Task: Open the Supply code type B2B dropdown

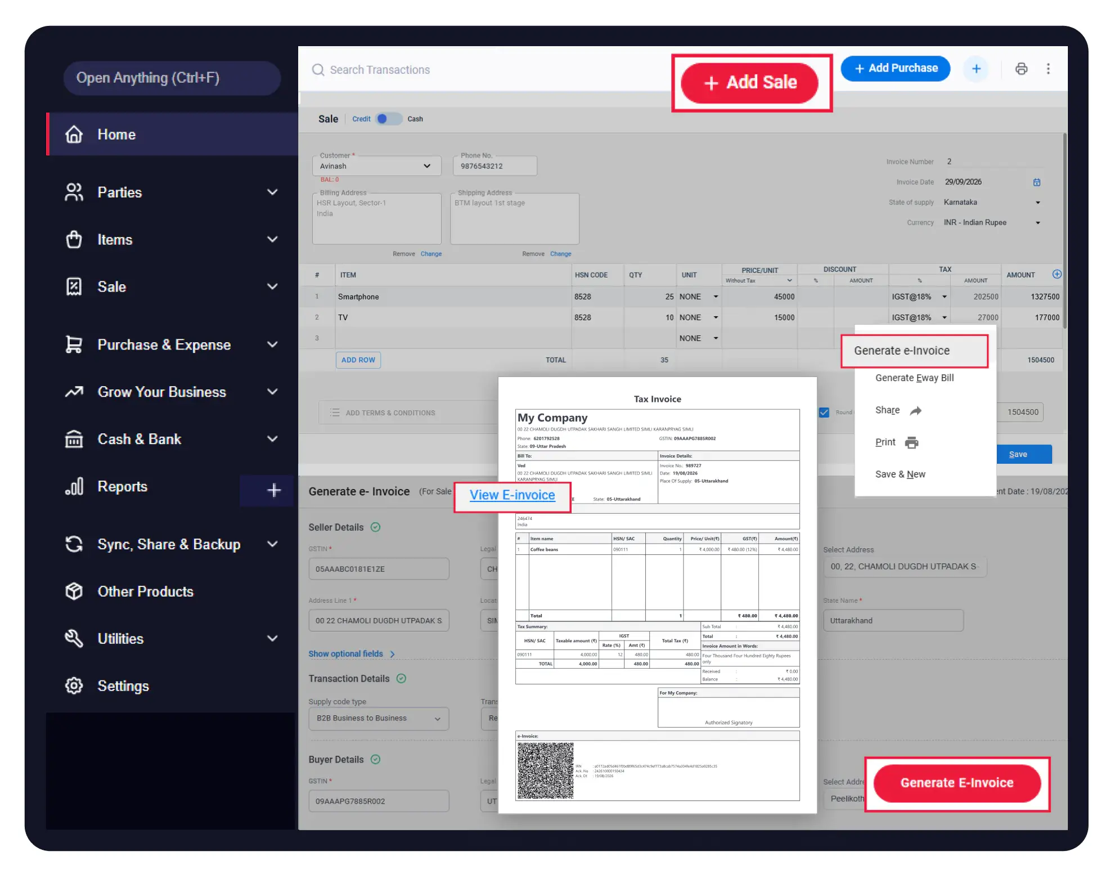Action: coord(379,718)
